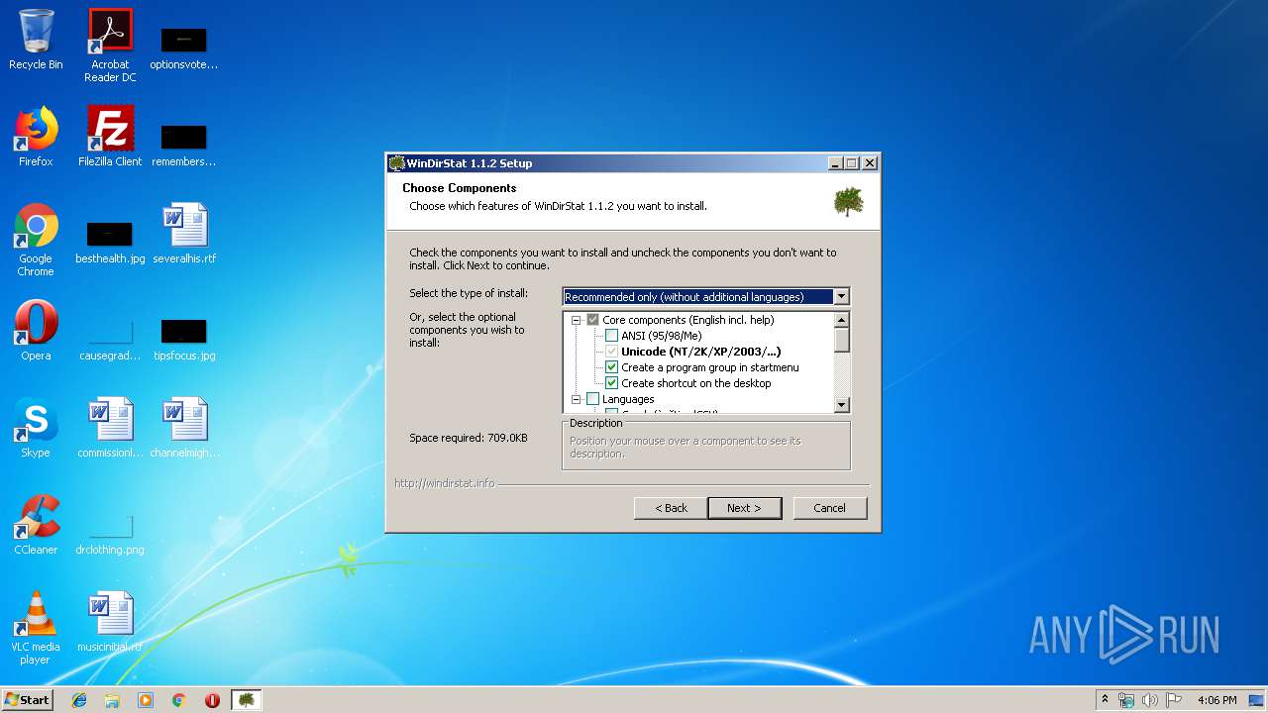Viewport: 1268px width, 713px height.
Task: Uncheck Create a program group in startmenu
Action: [x=611, y=367]
